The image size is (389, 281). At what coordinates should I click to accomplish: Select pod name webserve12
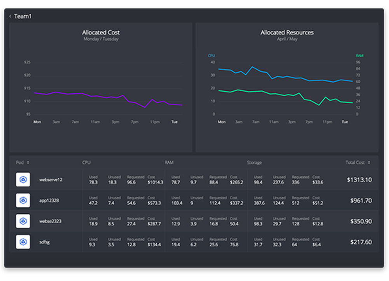[x=51, y=180]
